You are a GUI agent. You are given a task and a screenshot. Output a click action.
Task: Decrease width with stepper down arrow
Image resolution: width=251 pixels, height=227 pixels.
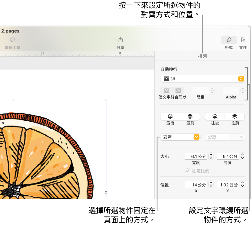click(211, 158)
